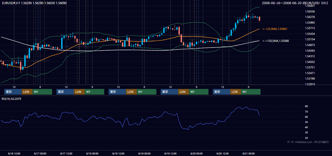Select the 6/17 00:00 date label
332x156 pixels.
(40, 154)
